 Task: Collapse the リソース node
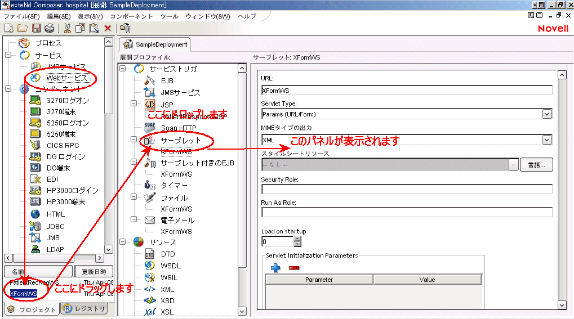pos(123,242)
